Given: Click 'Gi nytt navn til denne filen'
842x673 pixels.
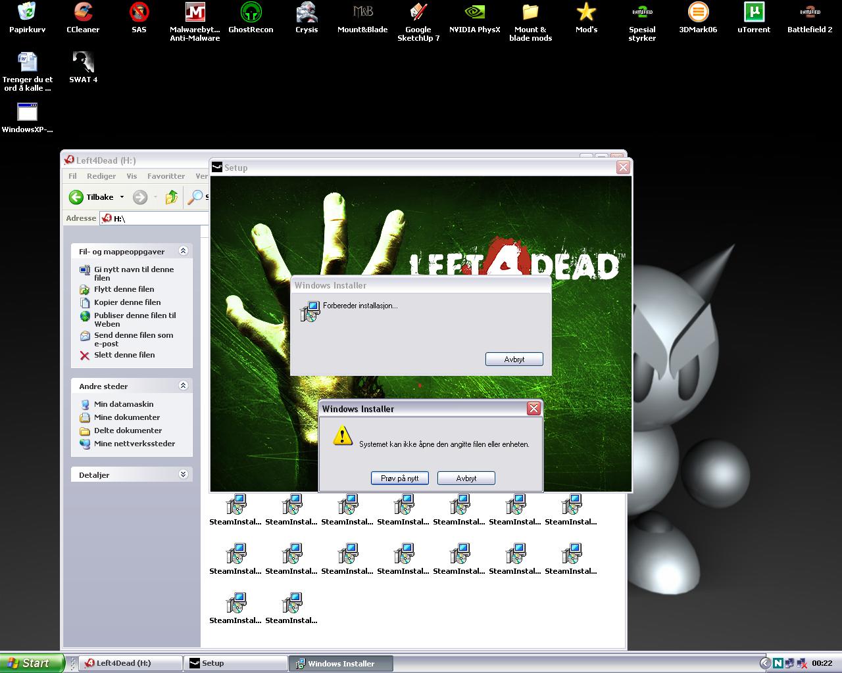Looking at the screenshot, I should tap(134, 273).
